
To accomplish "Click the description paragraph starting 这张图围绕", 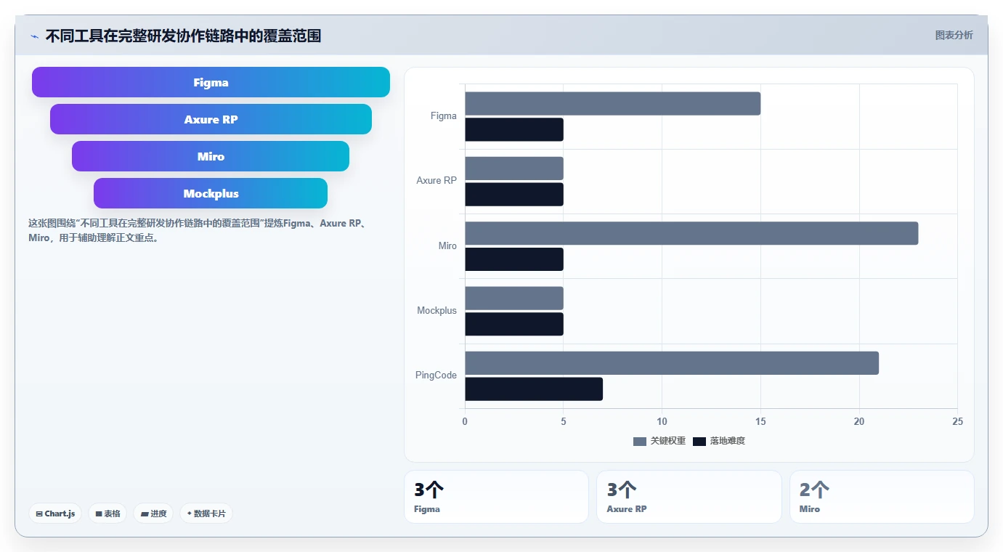I will tap(197, 230).
